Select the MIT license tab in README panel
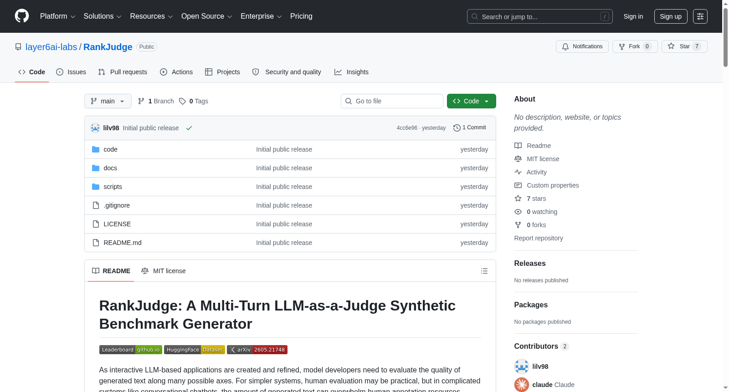 (164, 271)
